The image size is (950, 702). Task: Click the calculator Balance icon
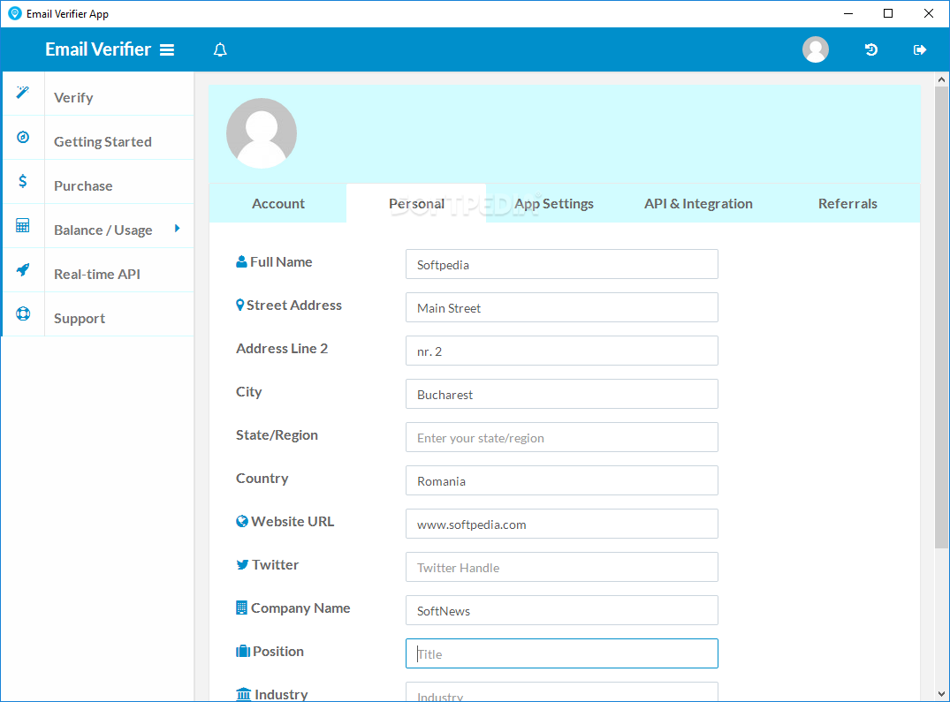(x=22, y=225)
